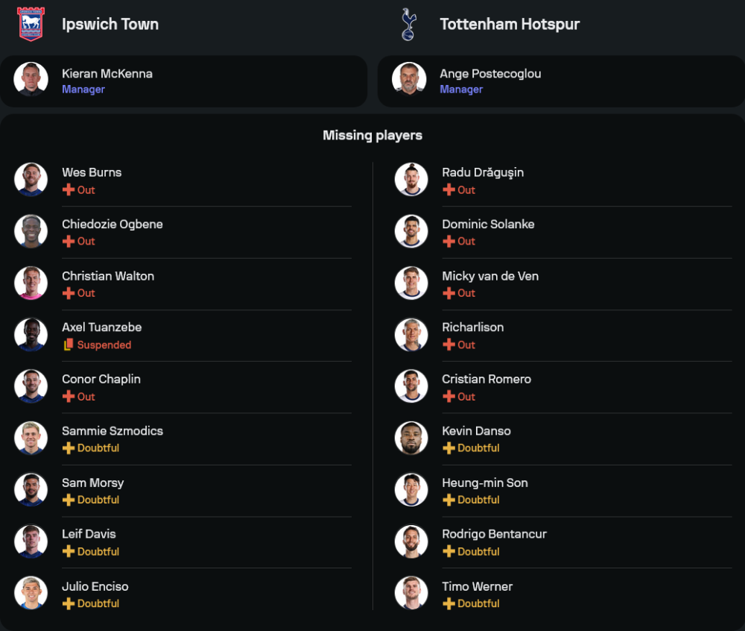
Task: Click the red injury cross under Dominic Solanke
Action: (448, 242)
